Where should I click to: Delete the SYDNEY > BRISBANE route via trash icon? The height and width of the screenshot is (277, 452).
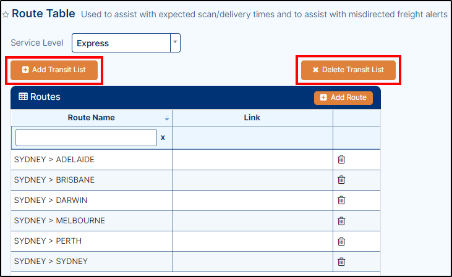pyautogui.click(x=341, y=180)
